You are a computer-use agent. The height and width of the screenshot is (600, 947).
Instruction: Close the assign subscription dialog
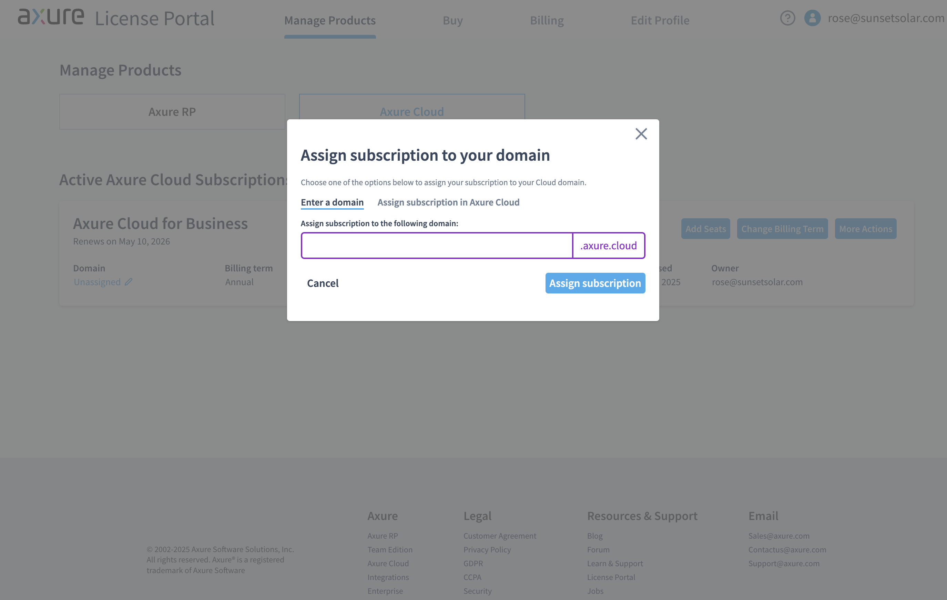pyautogui.click(x=641, y=134)
